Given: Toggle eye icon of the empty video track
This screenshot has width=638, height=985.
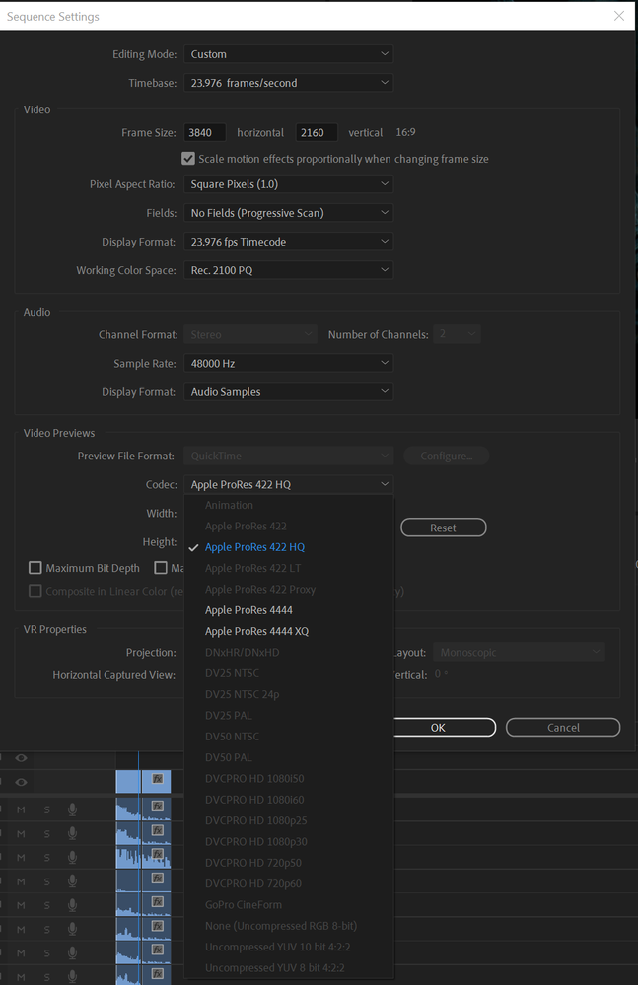Looking at the screenshot, I should coord(21,757).
